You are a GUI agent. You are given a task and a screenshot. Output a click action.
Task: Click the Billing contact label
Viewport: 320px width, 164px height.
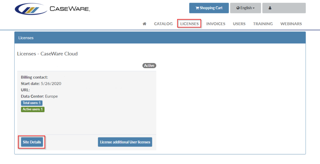coord(34,77)
